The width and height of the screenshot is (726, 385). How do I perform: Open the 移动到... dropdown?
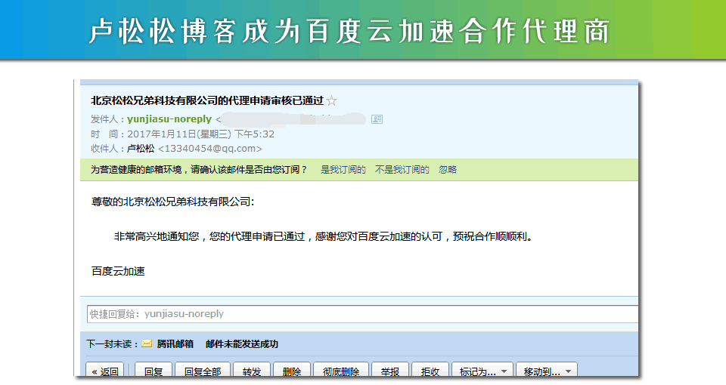coord(547,370)
